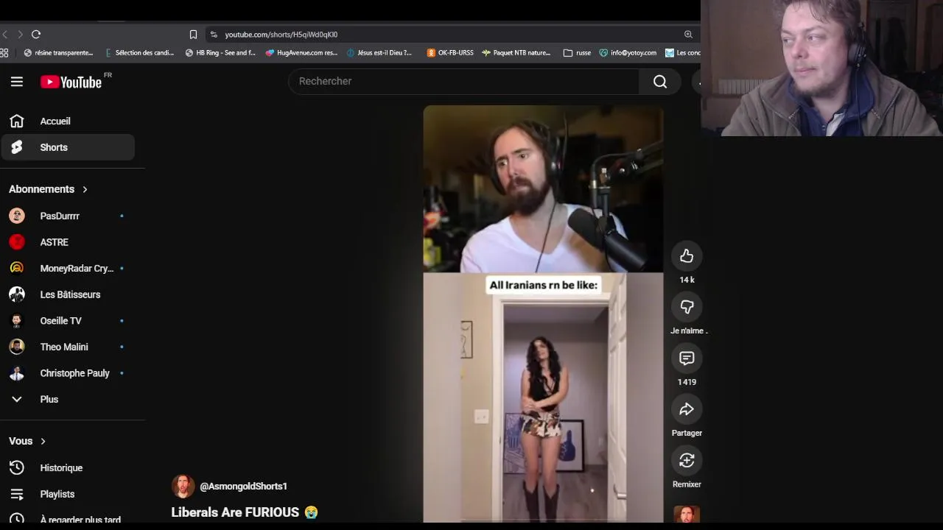Image resolution: width=943 pixels, height=530 pixels.
Task: Click the magnifier search button
Action: [660, 81]
